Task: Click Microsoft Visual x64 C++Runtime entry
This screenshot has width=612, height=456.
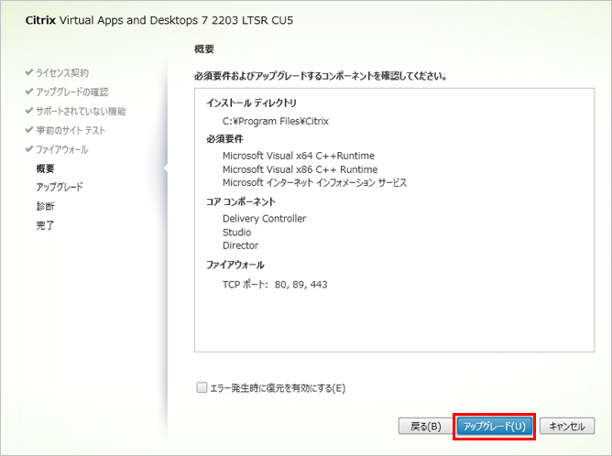Action: (x=299, y=156)
